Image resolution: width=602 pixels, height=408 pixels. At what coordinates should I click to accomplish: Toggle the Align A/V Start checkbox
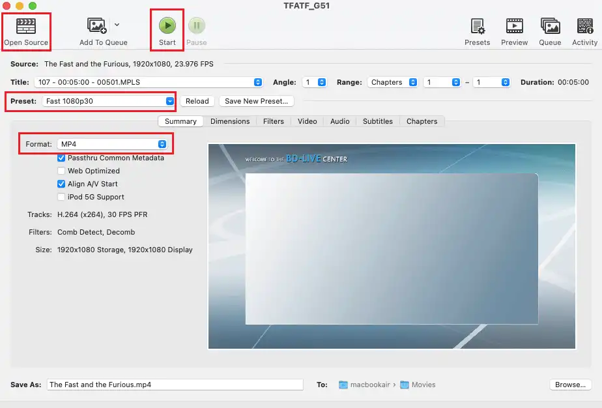[61, 184]
